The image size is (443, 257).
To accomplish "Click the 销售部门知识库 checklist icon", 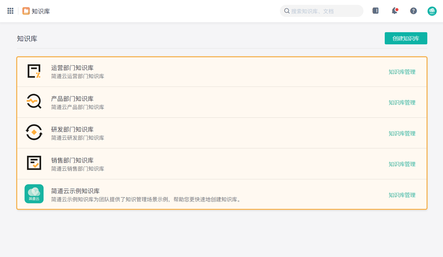I will click(34, 163).
